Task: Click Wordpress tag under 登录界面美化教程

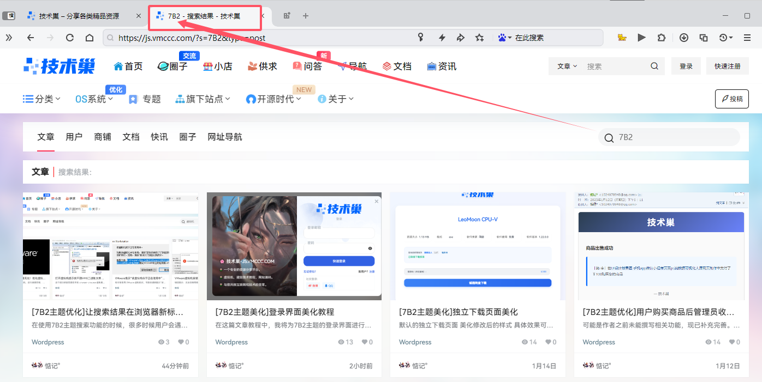Action: 231,342
